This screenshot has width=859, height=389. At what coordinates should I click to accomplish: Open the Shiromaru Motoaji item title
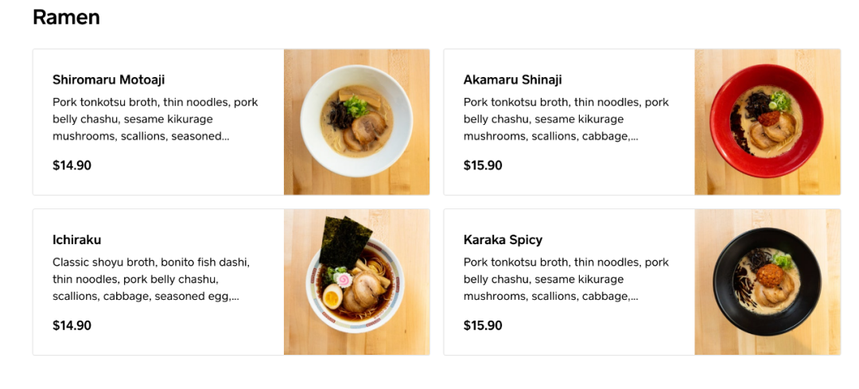108,80
